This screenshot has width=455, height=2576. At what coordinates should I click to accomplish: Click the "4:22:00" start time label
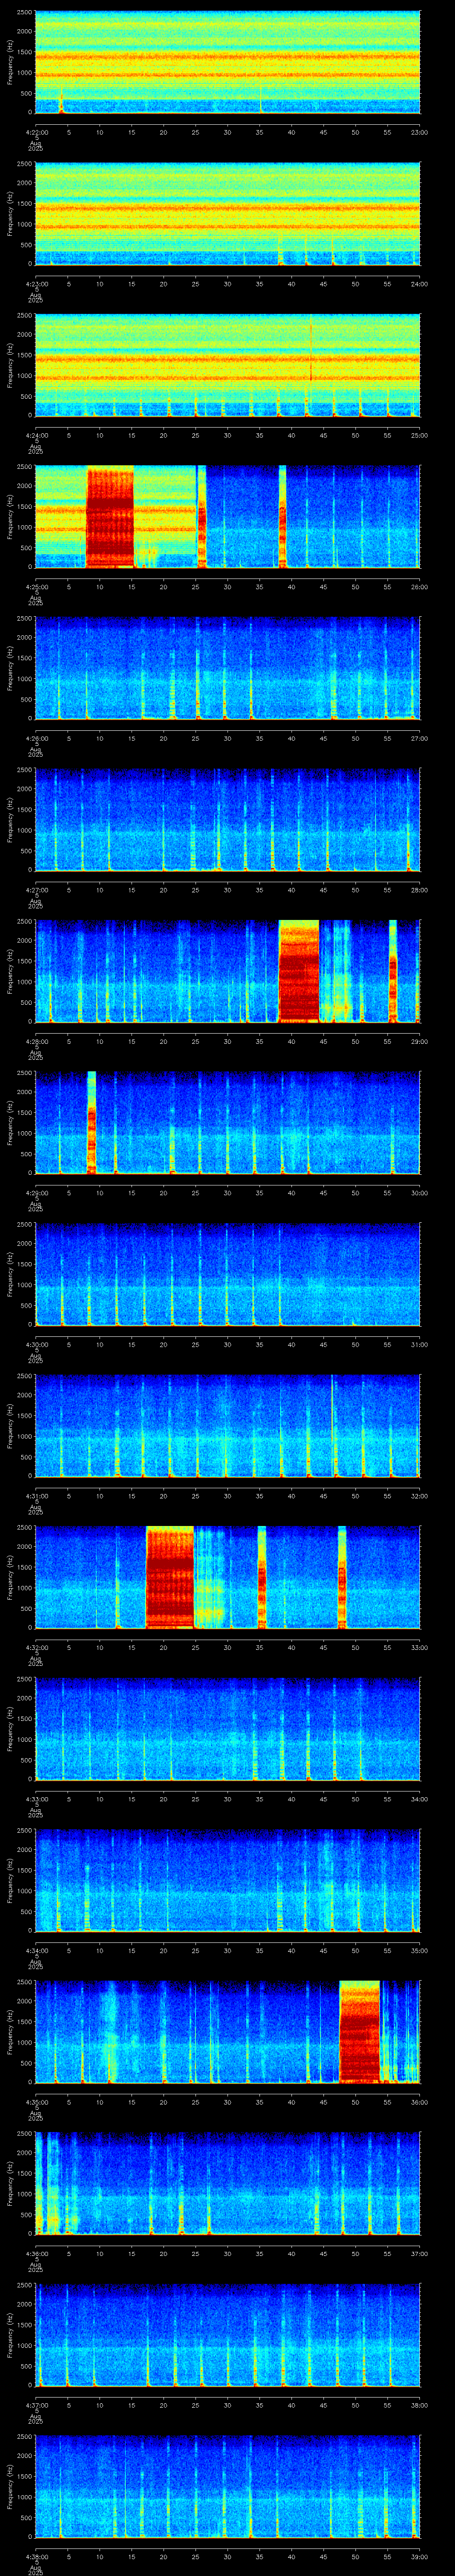(36, 132)
